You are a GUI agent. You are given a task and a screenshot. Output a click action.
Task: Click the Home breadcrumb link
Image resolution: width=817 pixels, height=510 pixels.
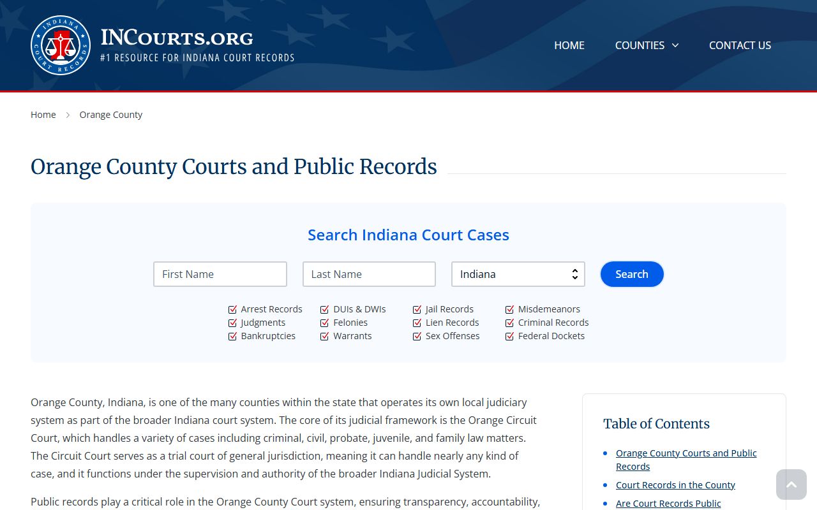pyautogui.click(x=43, y=115)
